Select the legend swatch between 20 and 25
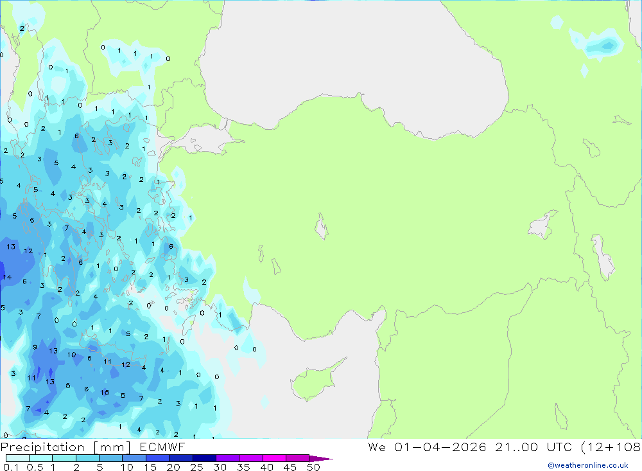 point(180,458)
